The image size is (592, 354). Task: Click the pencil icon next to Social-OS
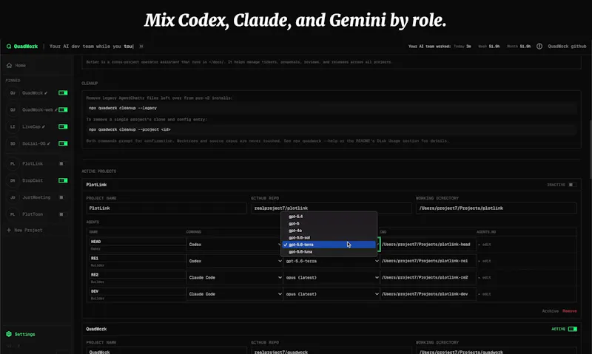point(48,143)
